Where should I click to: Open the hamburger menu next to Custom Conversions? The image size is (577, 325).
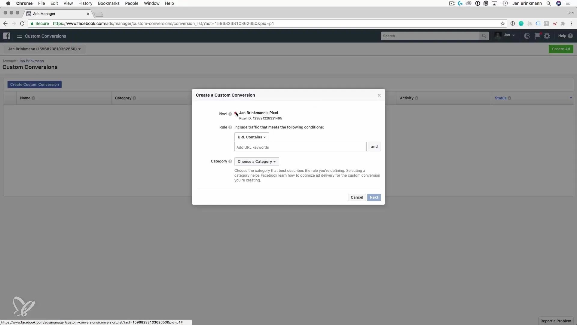tap(20, 36)
